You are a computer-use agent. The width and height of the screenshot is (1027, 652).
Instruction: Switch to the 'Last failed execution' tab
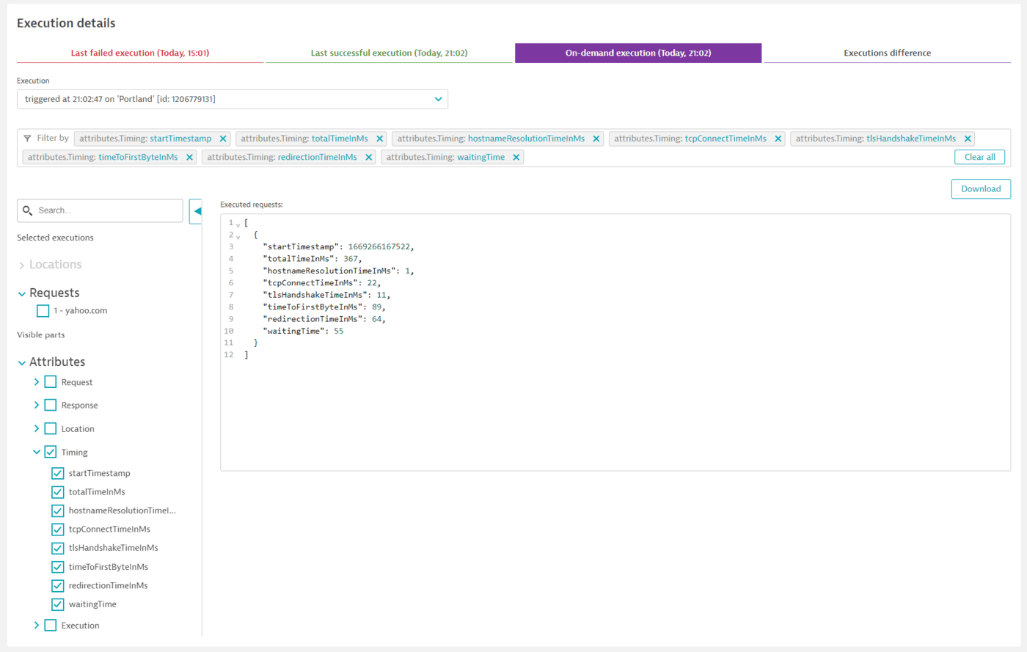click(139, 52)
